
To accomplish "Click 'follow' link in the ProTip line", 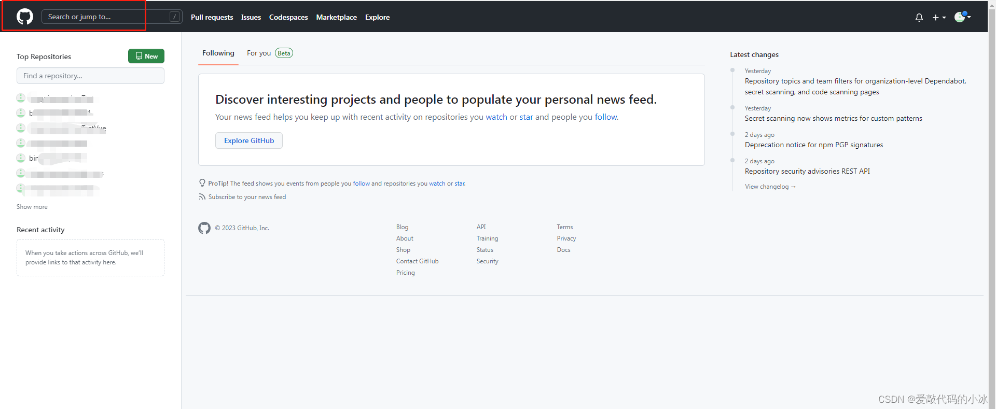I will (x=362, y=184).
